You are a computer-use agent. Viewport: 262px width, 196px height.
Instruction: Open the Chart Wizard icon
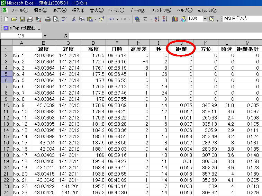click(x=175, y=19)
